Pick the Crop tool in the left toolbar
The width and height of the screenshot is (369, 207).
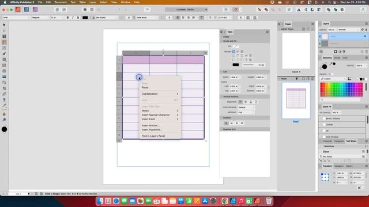[4, 88]
